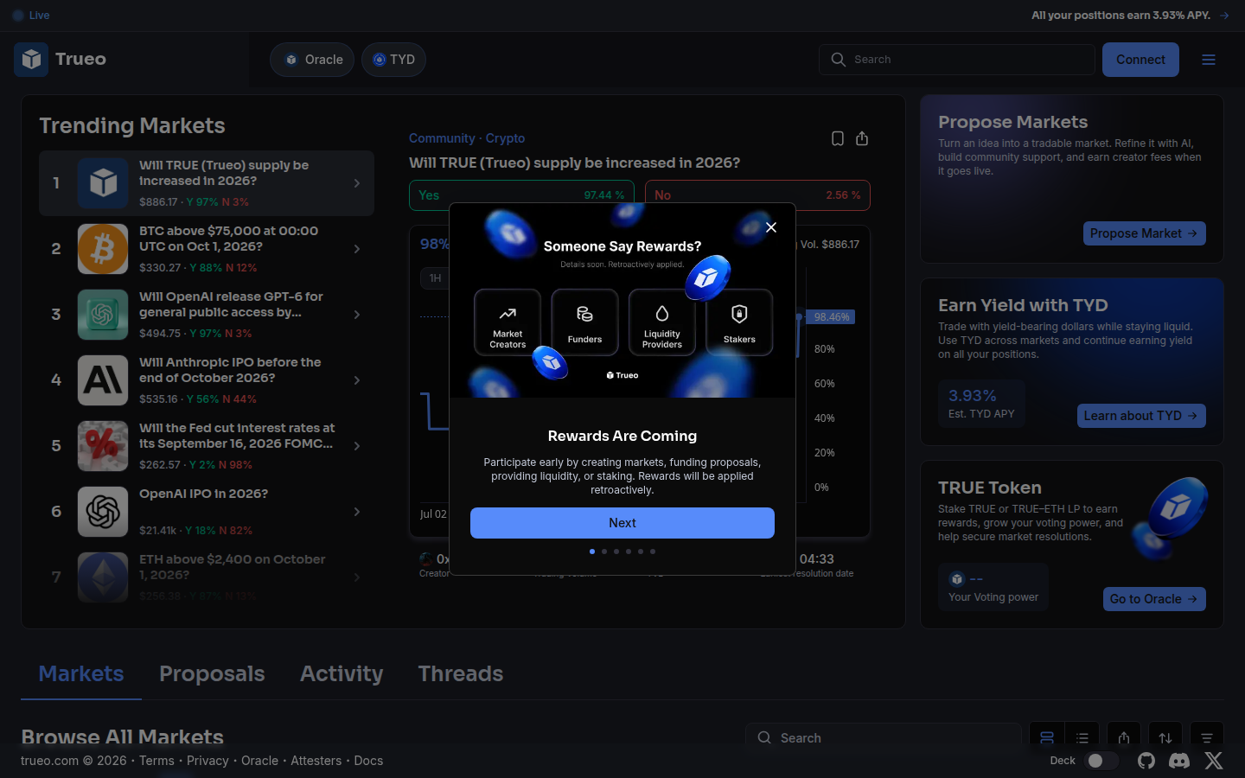Focus the Browse All Markets search field
1245x778 pixels.
coord(884,737)
